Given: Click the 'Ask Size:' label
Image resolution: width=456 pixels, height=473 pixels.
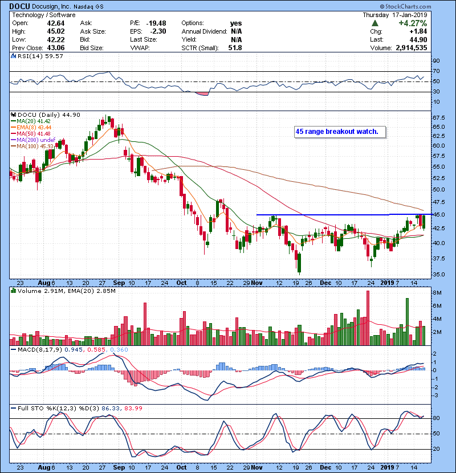Looking at the screenshot, I should click(93, 31).
